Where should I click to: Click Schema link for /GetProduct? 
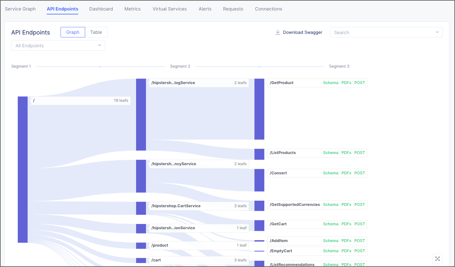click(330, 83)
